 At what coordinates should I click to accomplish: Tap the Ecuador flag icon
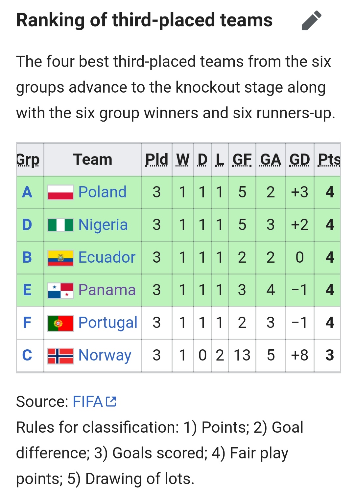[x=60, y=258]
